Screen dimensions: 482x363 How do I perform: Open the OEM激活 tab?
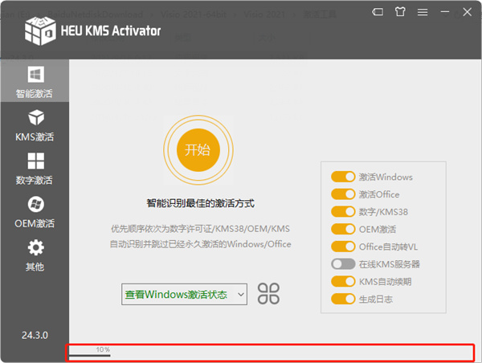pyautogui.click(x=35, y=212)
